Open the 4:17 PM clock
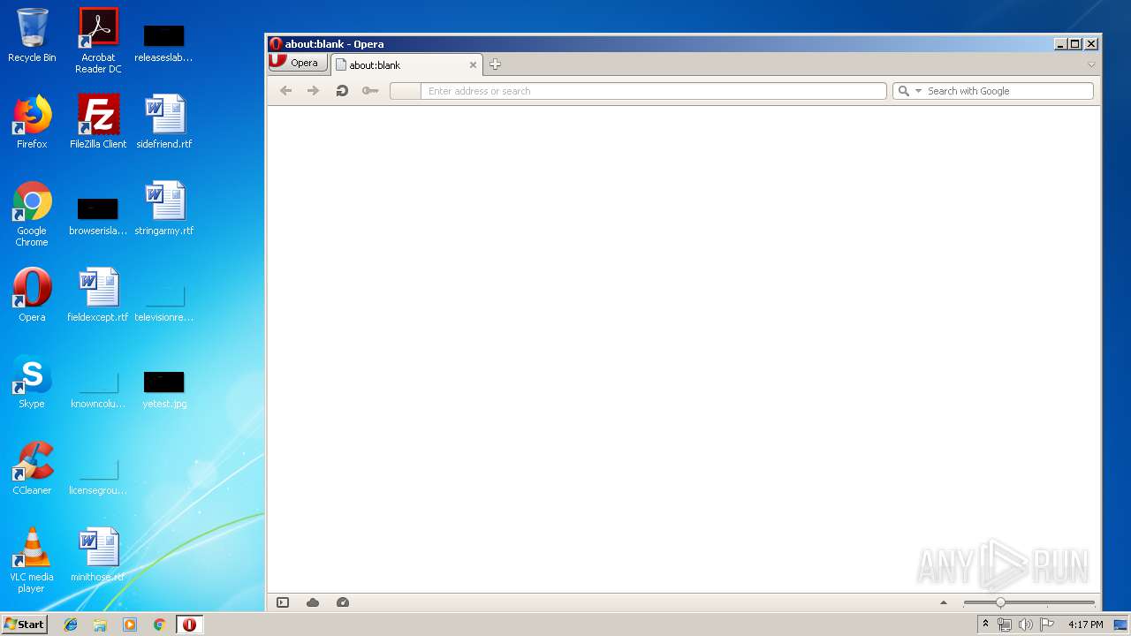The height and width of the screenshot is (636, 1131). pyautogui.click(x=1086, y=625)
